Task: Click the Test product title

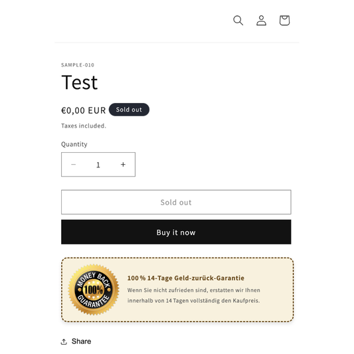Action: [x=80, y=82]
